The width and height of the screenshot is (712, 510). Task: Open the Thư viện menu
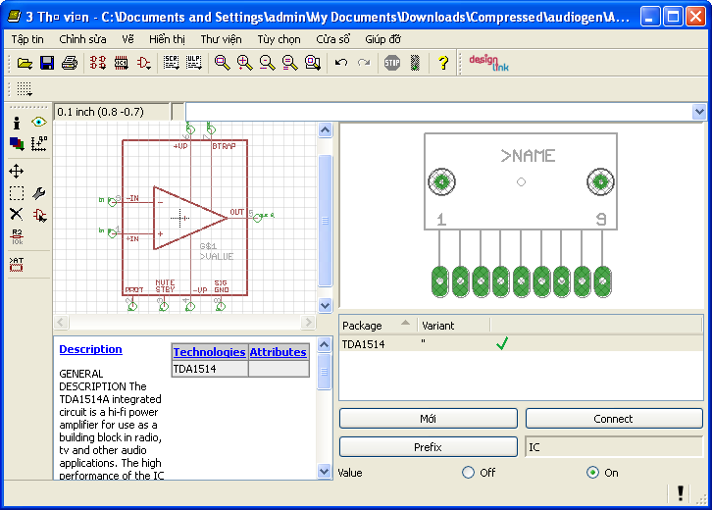tap(222, 39)
